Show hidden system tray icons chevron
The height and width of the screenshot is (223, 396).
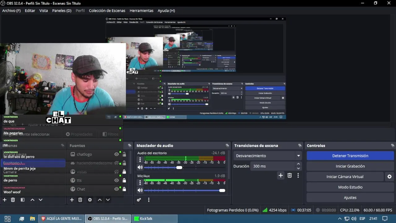click(340, 219)
